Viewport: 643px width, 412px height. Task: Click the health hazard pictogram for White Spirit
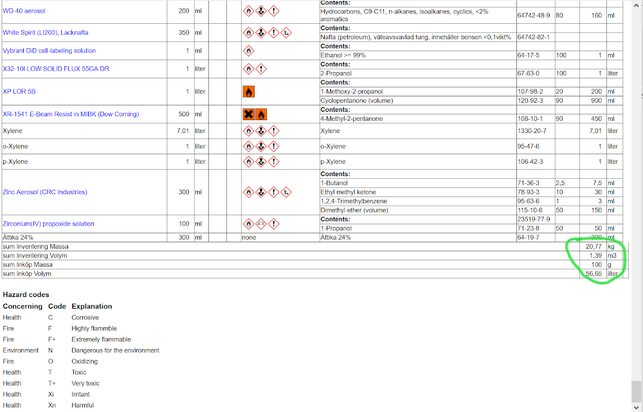pyautogui.click(x=261, y=32)
